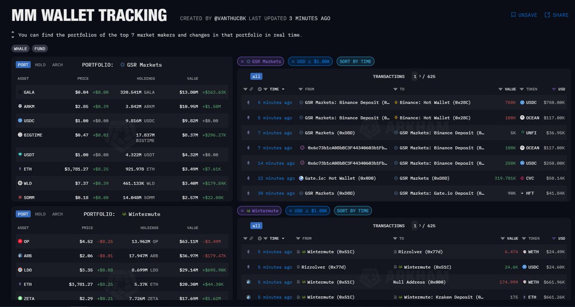Click the OP token icon in Wintermute portfolio
575x307 pixels.
click(20, 241)
